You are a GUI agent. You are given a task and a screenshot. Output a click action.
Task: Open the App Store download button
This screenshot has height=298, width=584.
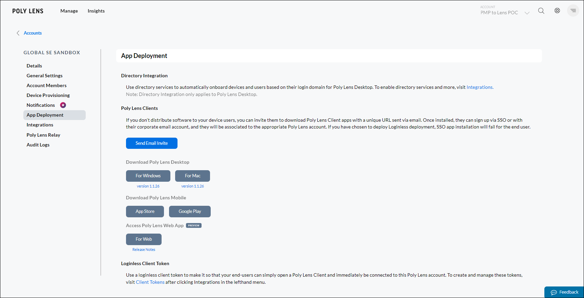145,212
